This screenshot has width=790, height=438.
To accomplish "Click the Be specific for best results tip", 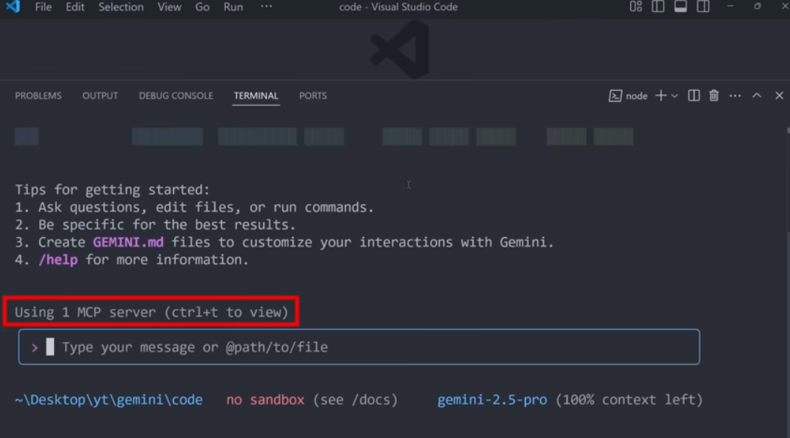I will coord(155,224).
